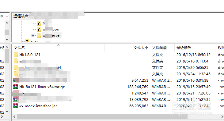Click the date 2019/6/21 17:26:05
The height and width of the screenshot is (121, 224).
(x=193, y=93)
